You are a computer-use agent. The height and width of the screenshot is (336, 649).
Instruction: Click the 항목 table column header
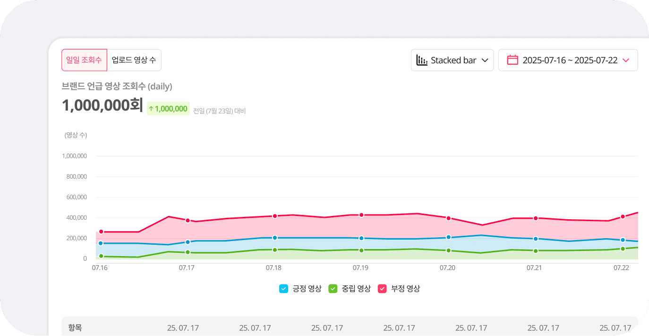75,327
